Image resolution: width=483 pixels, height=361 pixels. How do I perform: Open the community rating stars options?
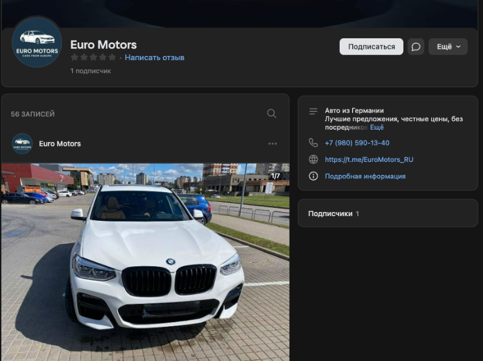93,57
